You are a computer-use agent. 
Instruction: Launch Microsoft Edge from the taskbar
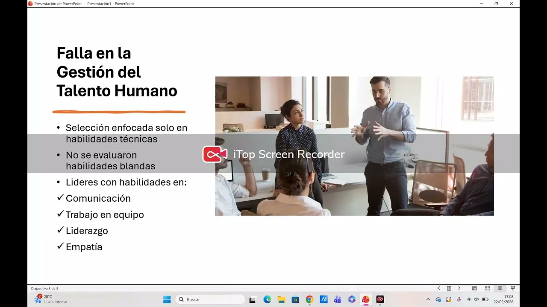coord(267,299)
